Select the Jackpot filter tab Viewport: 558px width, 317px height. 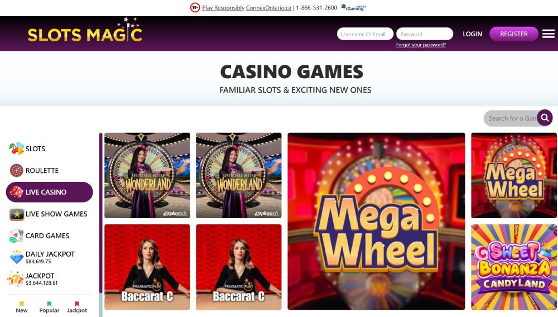(77, 307)
